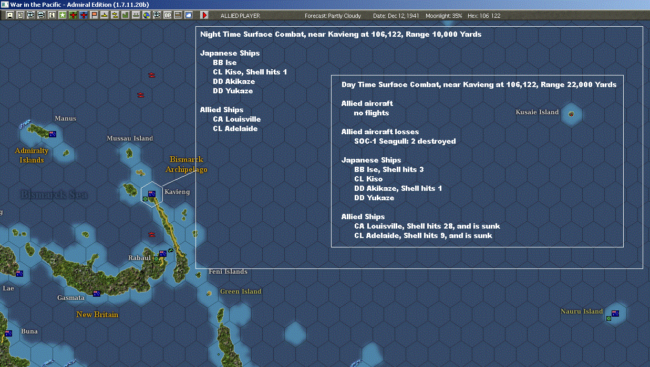Screen dimensions: 650x367
Task: Click the Date: Dec 12, 1941 text
Action: (x=396, y=16)
